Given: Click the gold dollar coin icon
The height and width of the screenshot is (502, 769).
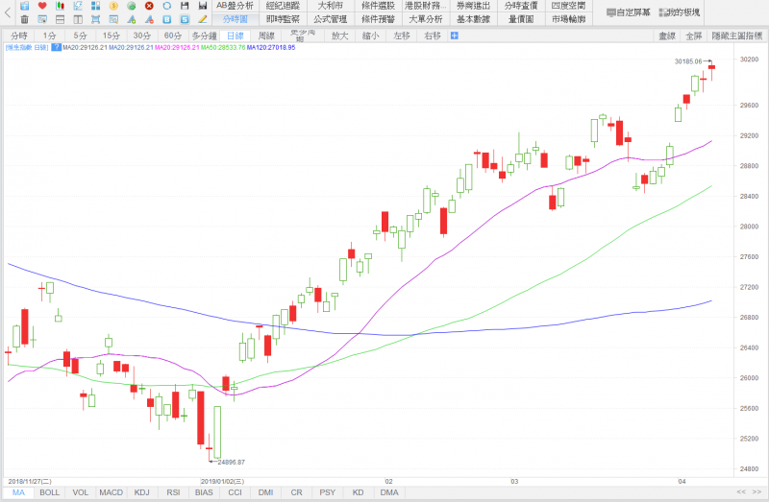Looking at the screenshot, I should (113, 6).
